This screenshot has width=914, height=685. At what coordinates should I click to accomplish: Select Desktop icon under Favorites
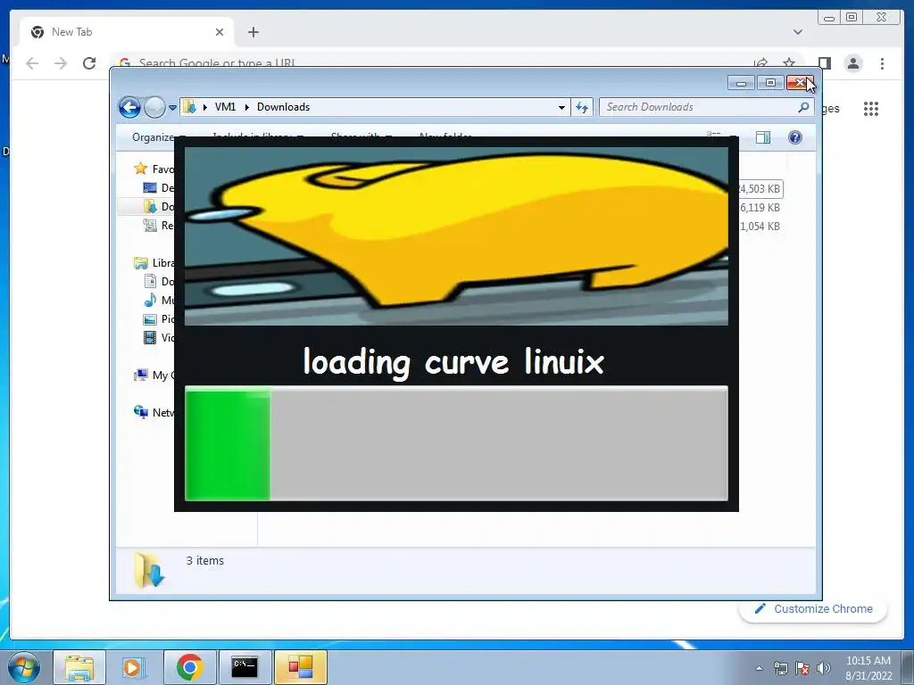tap(150, 187)
